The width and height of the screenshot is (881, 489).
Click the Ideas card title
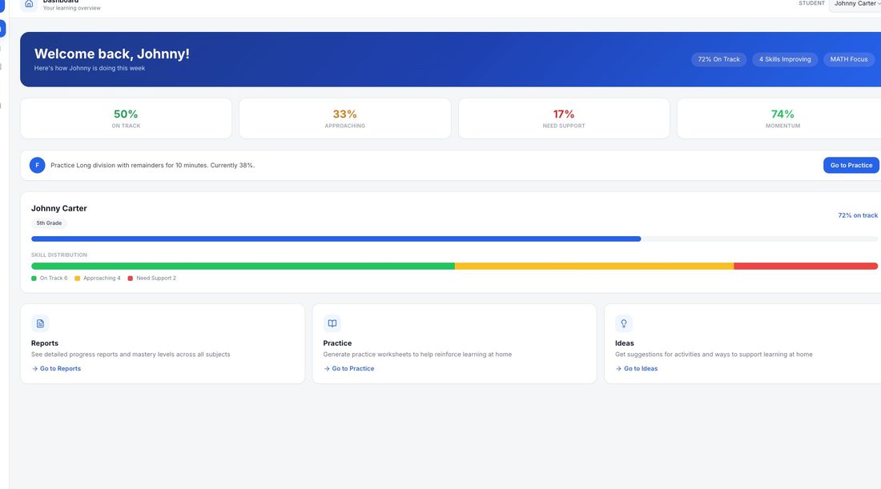[x=624, y=343]
